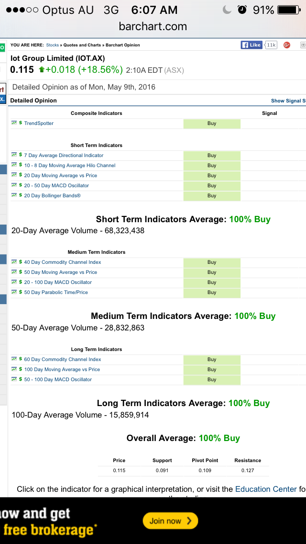Open chart icon beside TrendSpotter
Image resolution: width=306 pixels, height=544 pixels.
[14, 123]
